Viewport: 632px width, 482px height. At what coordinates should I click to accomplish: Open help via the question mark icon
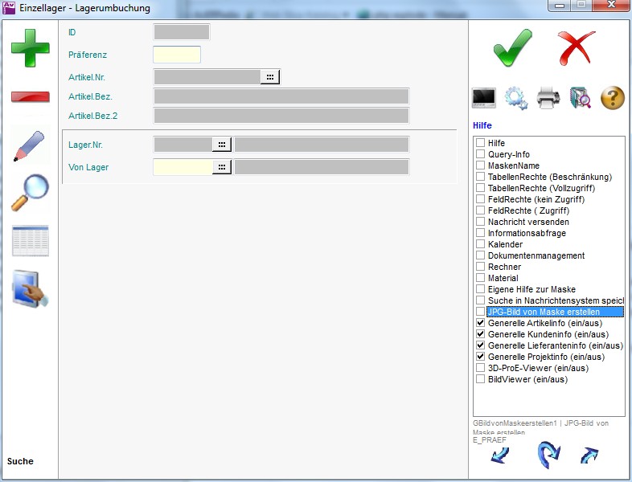[612, 99]
